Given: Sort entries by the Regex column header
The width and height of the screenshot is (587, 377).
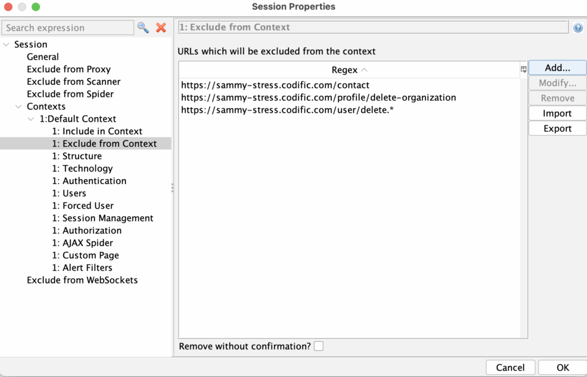Looking at the screenshot, I should pos(345,69).
